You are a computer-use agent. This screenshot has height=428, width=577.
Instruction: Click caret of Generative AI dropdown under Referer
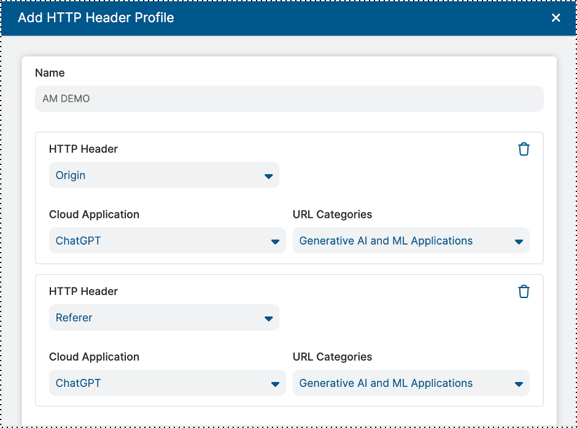[x=519, y=384]
